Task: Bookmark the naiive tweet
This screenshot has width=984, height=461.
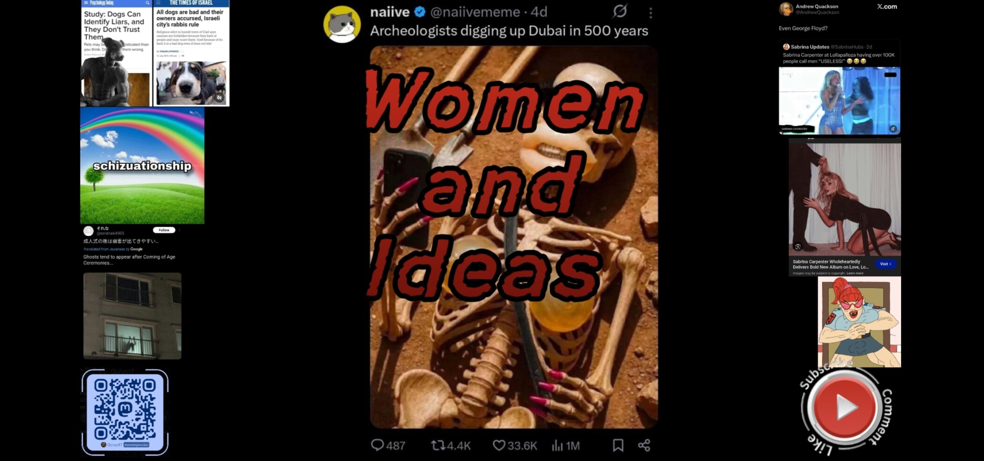Action: pyautogui.click(x=618, y=445)
